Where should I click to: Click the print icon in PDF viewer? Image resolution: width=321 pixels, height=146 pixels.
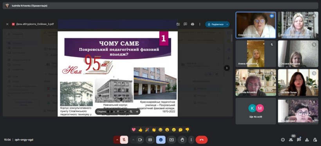[193, 24]
